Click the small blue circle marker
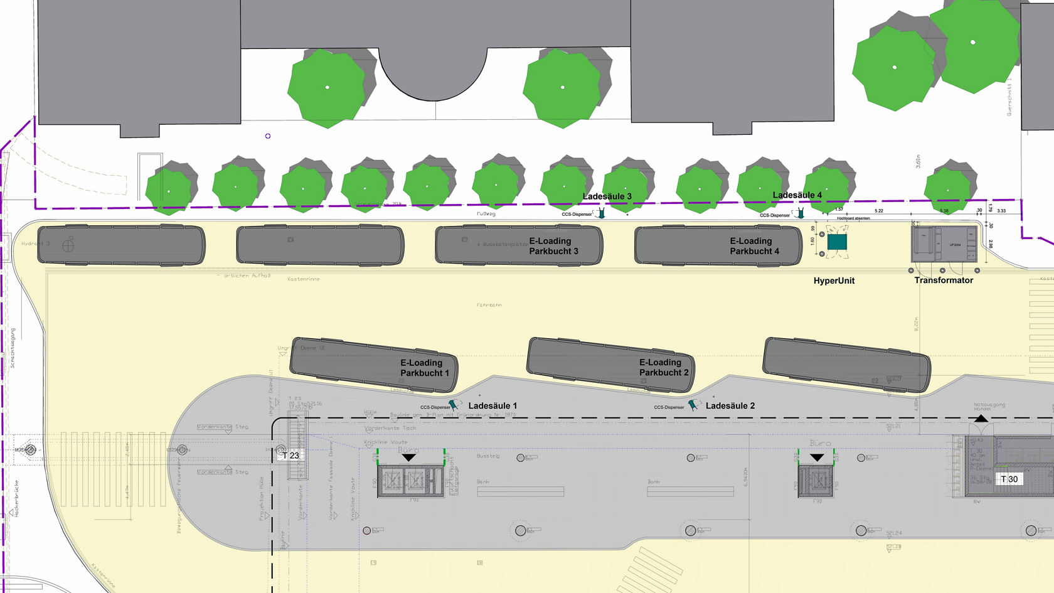The width and height of the screenshot is (1054, 593). pos(268,136)
